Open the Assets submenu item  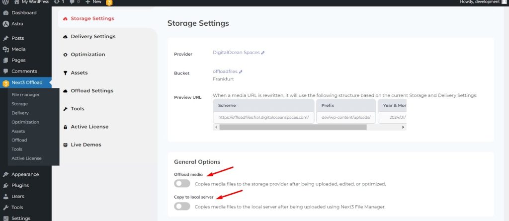[18, 131]
